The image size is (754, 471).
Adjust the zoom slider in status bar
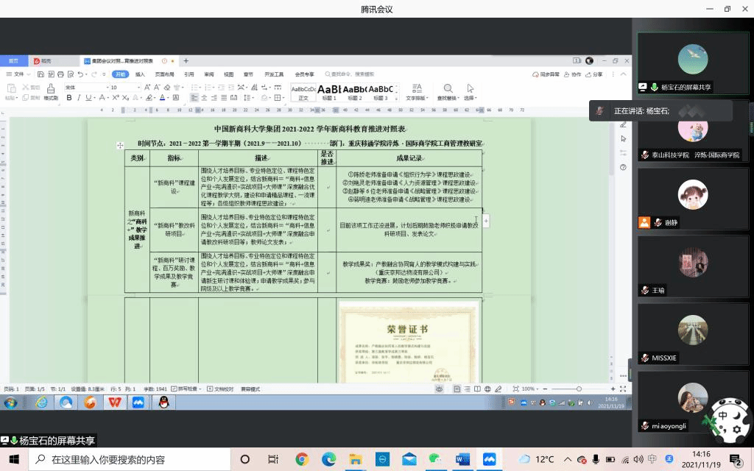coord(579,389)
